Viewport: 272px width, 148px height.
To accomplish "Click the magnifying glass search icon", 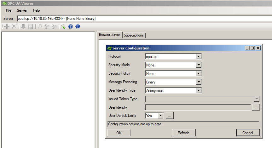I will (x=40, y=27).
